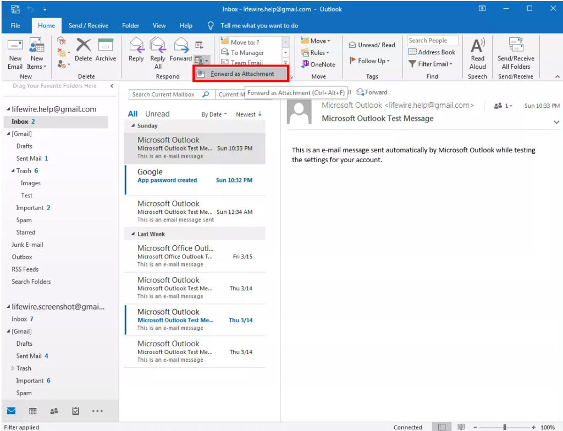Click the three-dots more navigation options
Viewport: 563px width, 431px height.
pos(97,411)
